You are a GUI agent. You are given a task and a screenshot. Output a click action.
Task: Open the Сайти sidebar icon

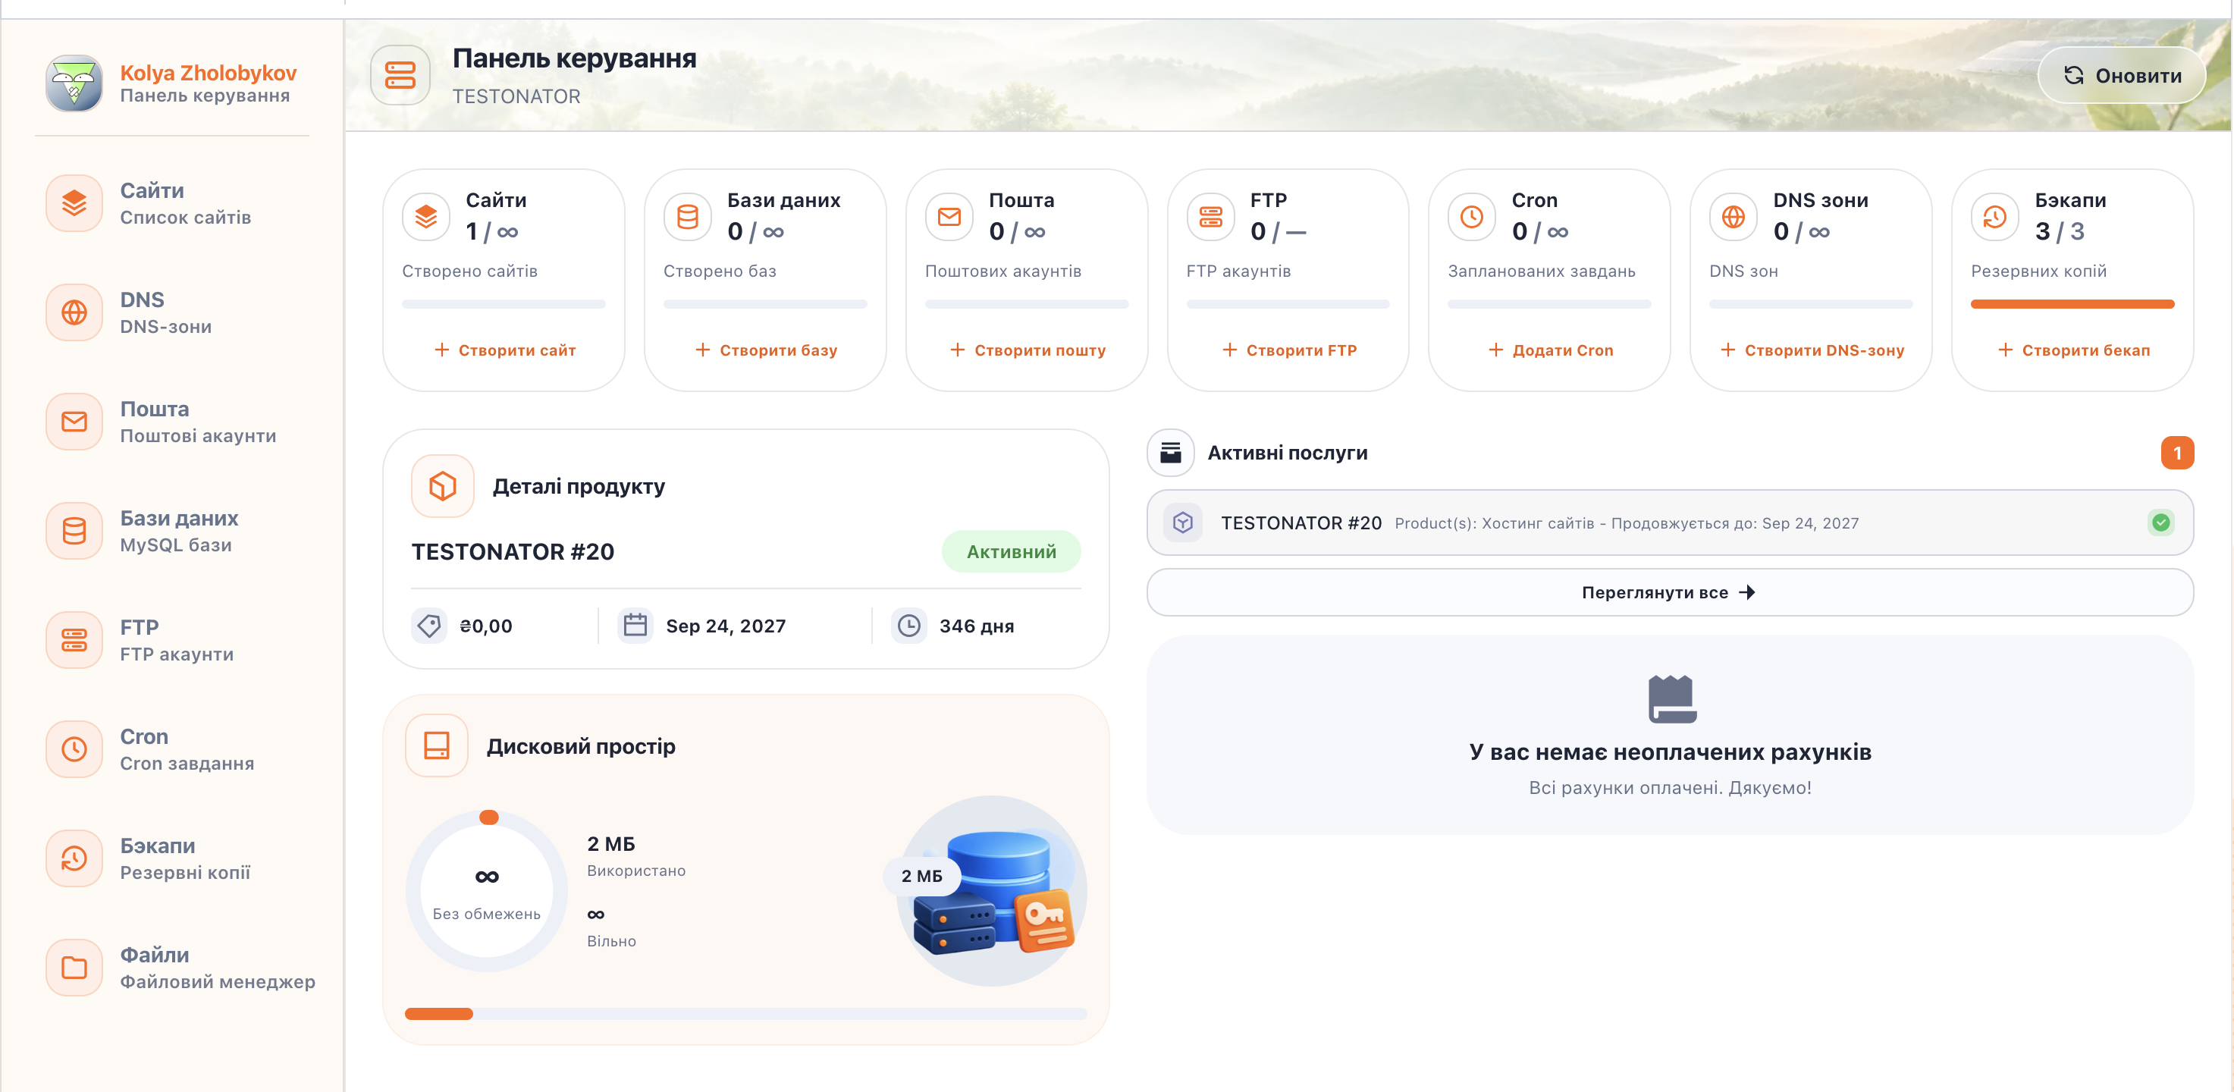(74, 203)
